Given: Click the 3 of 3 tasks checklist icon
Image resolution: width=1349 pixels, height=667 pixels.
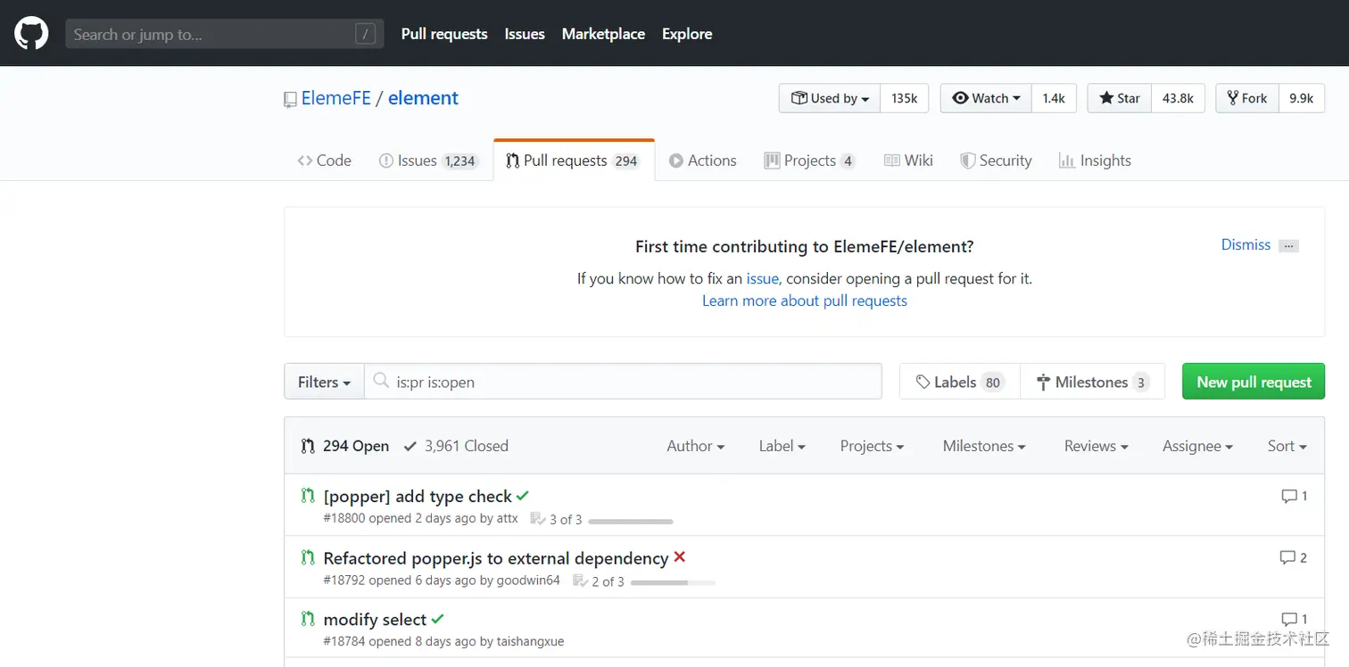Looking at the screenshot, I should coord(537,519).
